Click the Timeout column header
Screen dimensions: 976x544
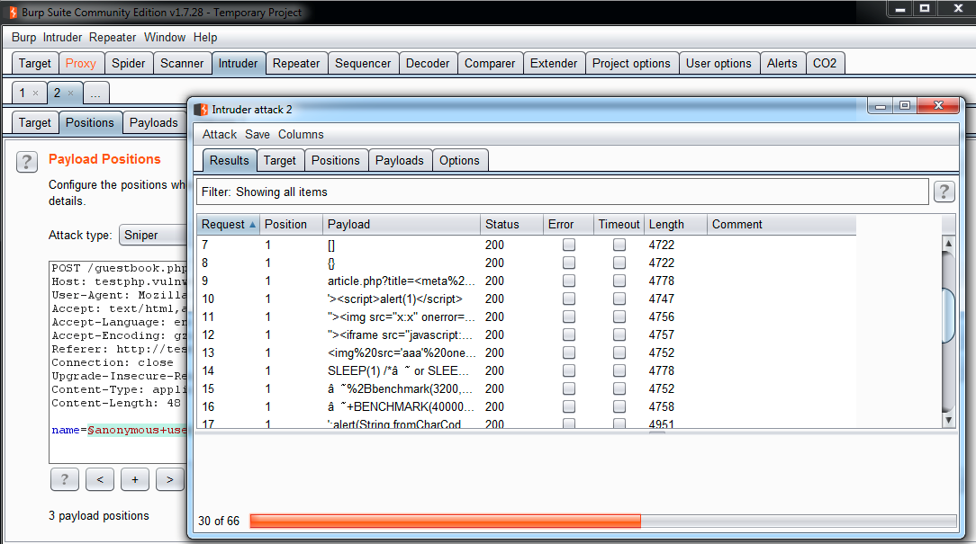pos(619,225)
